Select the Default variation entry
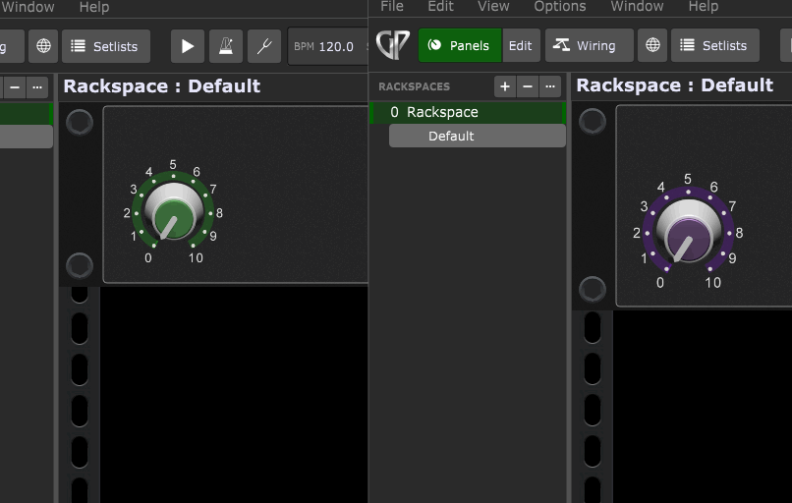The width and height of the screenshot is (792, 503). (x=477, y=136)
